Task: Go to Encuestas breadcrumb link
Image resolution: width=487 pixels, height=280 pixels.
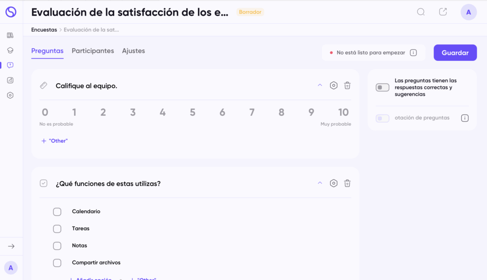Action: pyautogui.click(x=44, y=30)
